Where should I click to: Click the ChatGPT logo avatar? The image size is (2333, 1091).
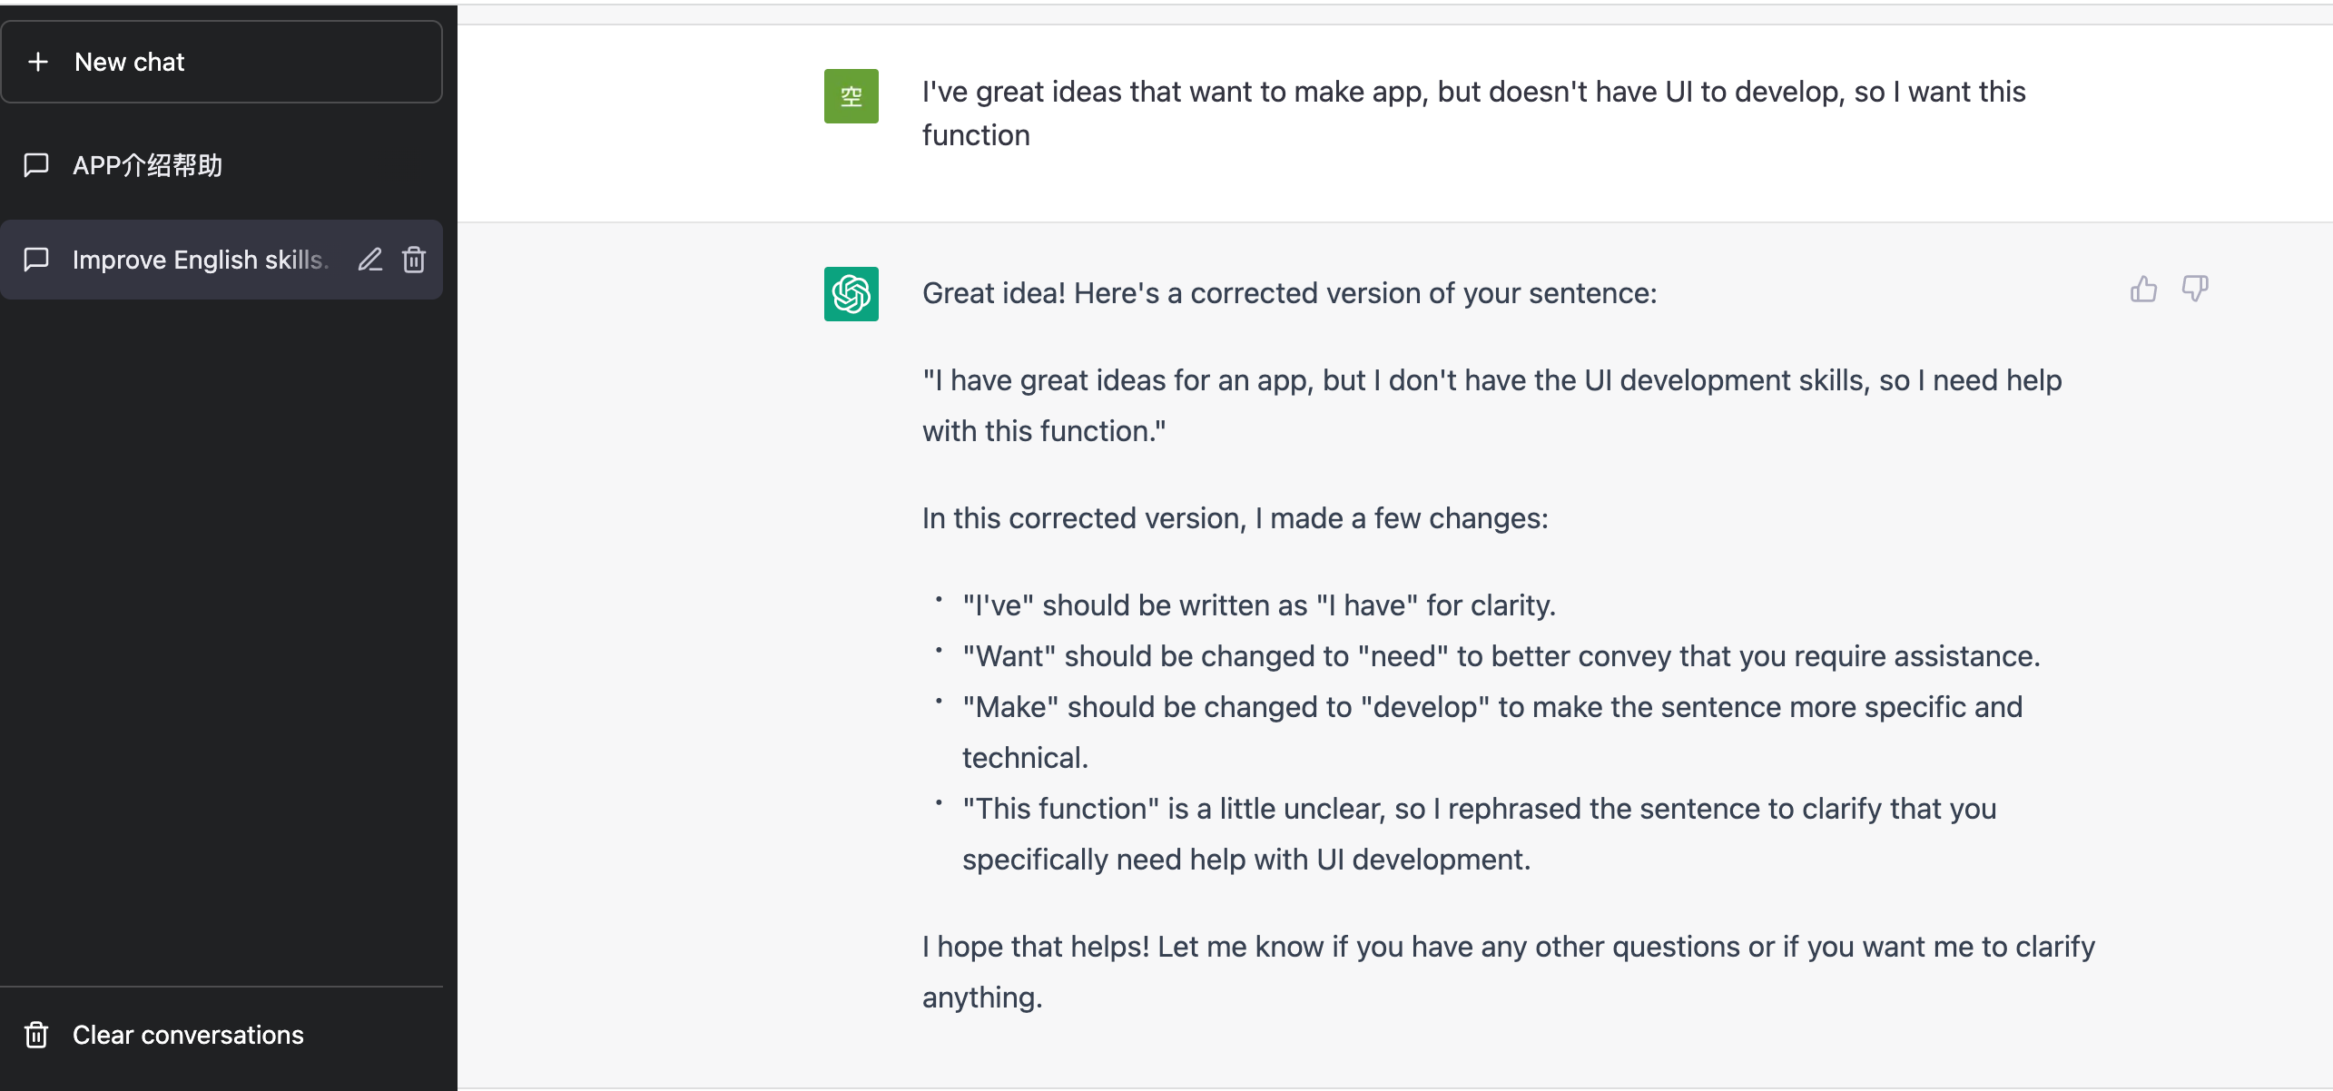click(x=851, y=294)
